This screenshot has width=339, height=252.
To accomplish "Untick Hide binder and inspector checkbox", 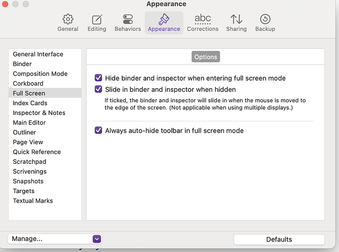I will click(99, 78).
